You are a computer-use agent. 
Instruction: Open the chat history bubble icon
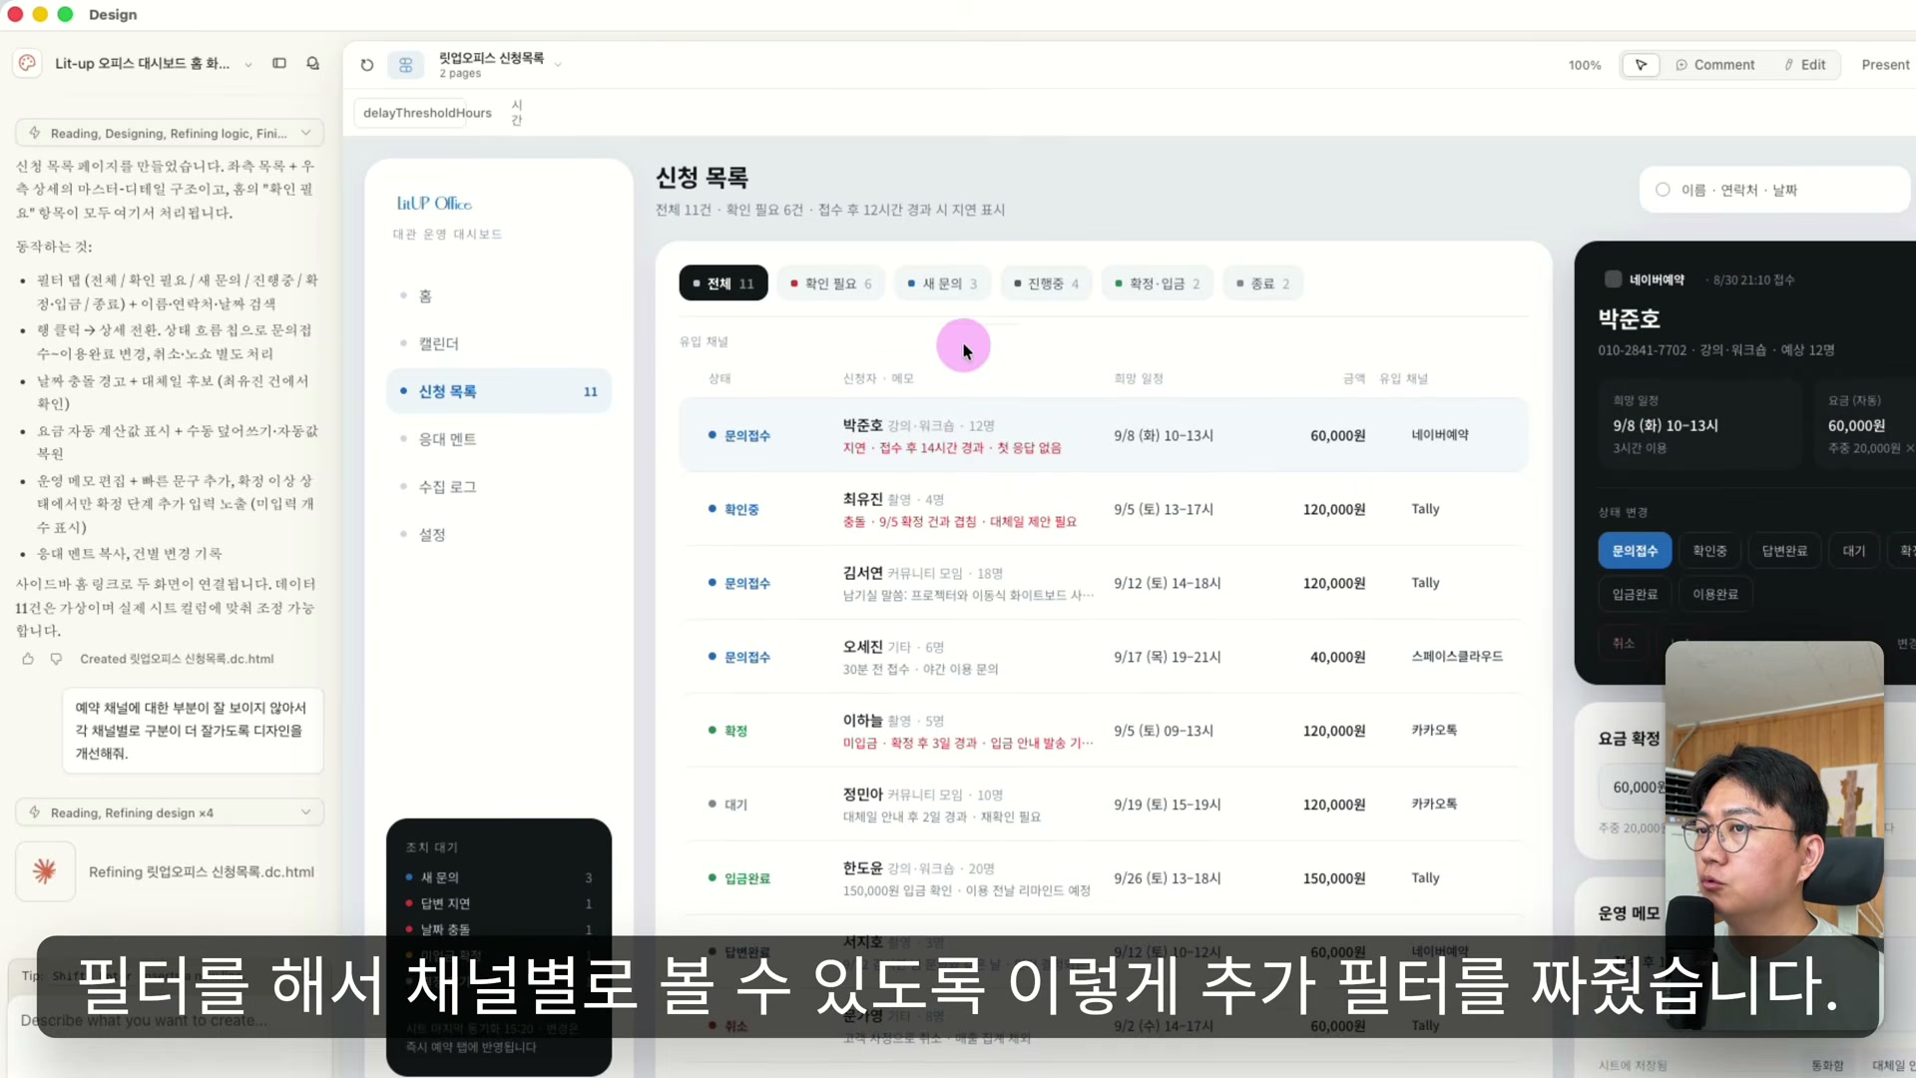pyautogui.click(x=312, y=63)
